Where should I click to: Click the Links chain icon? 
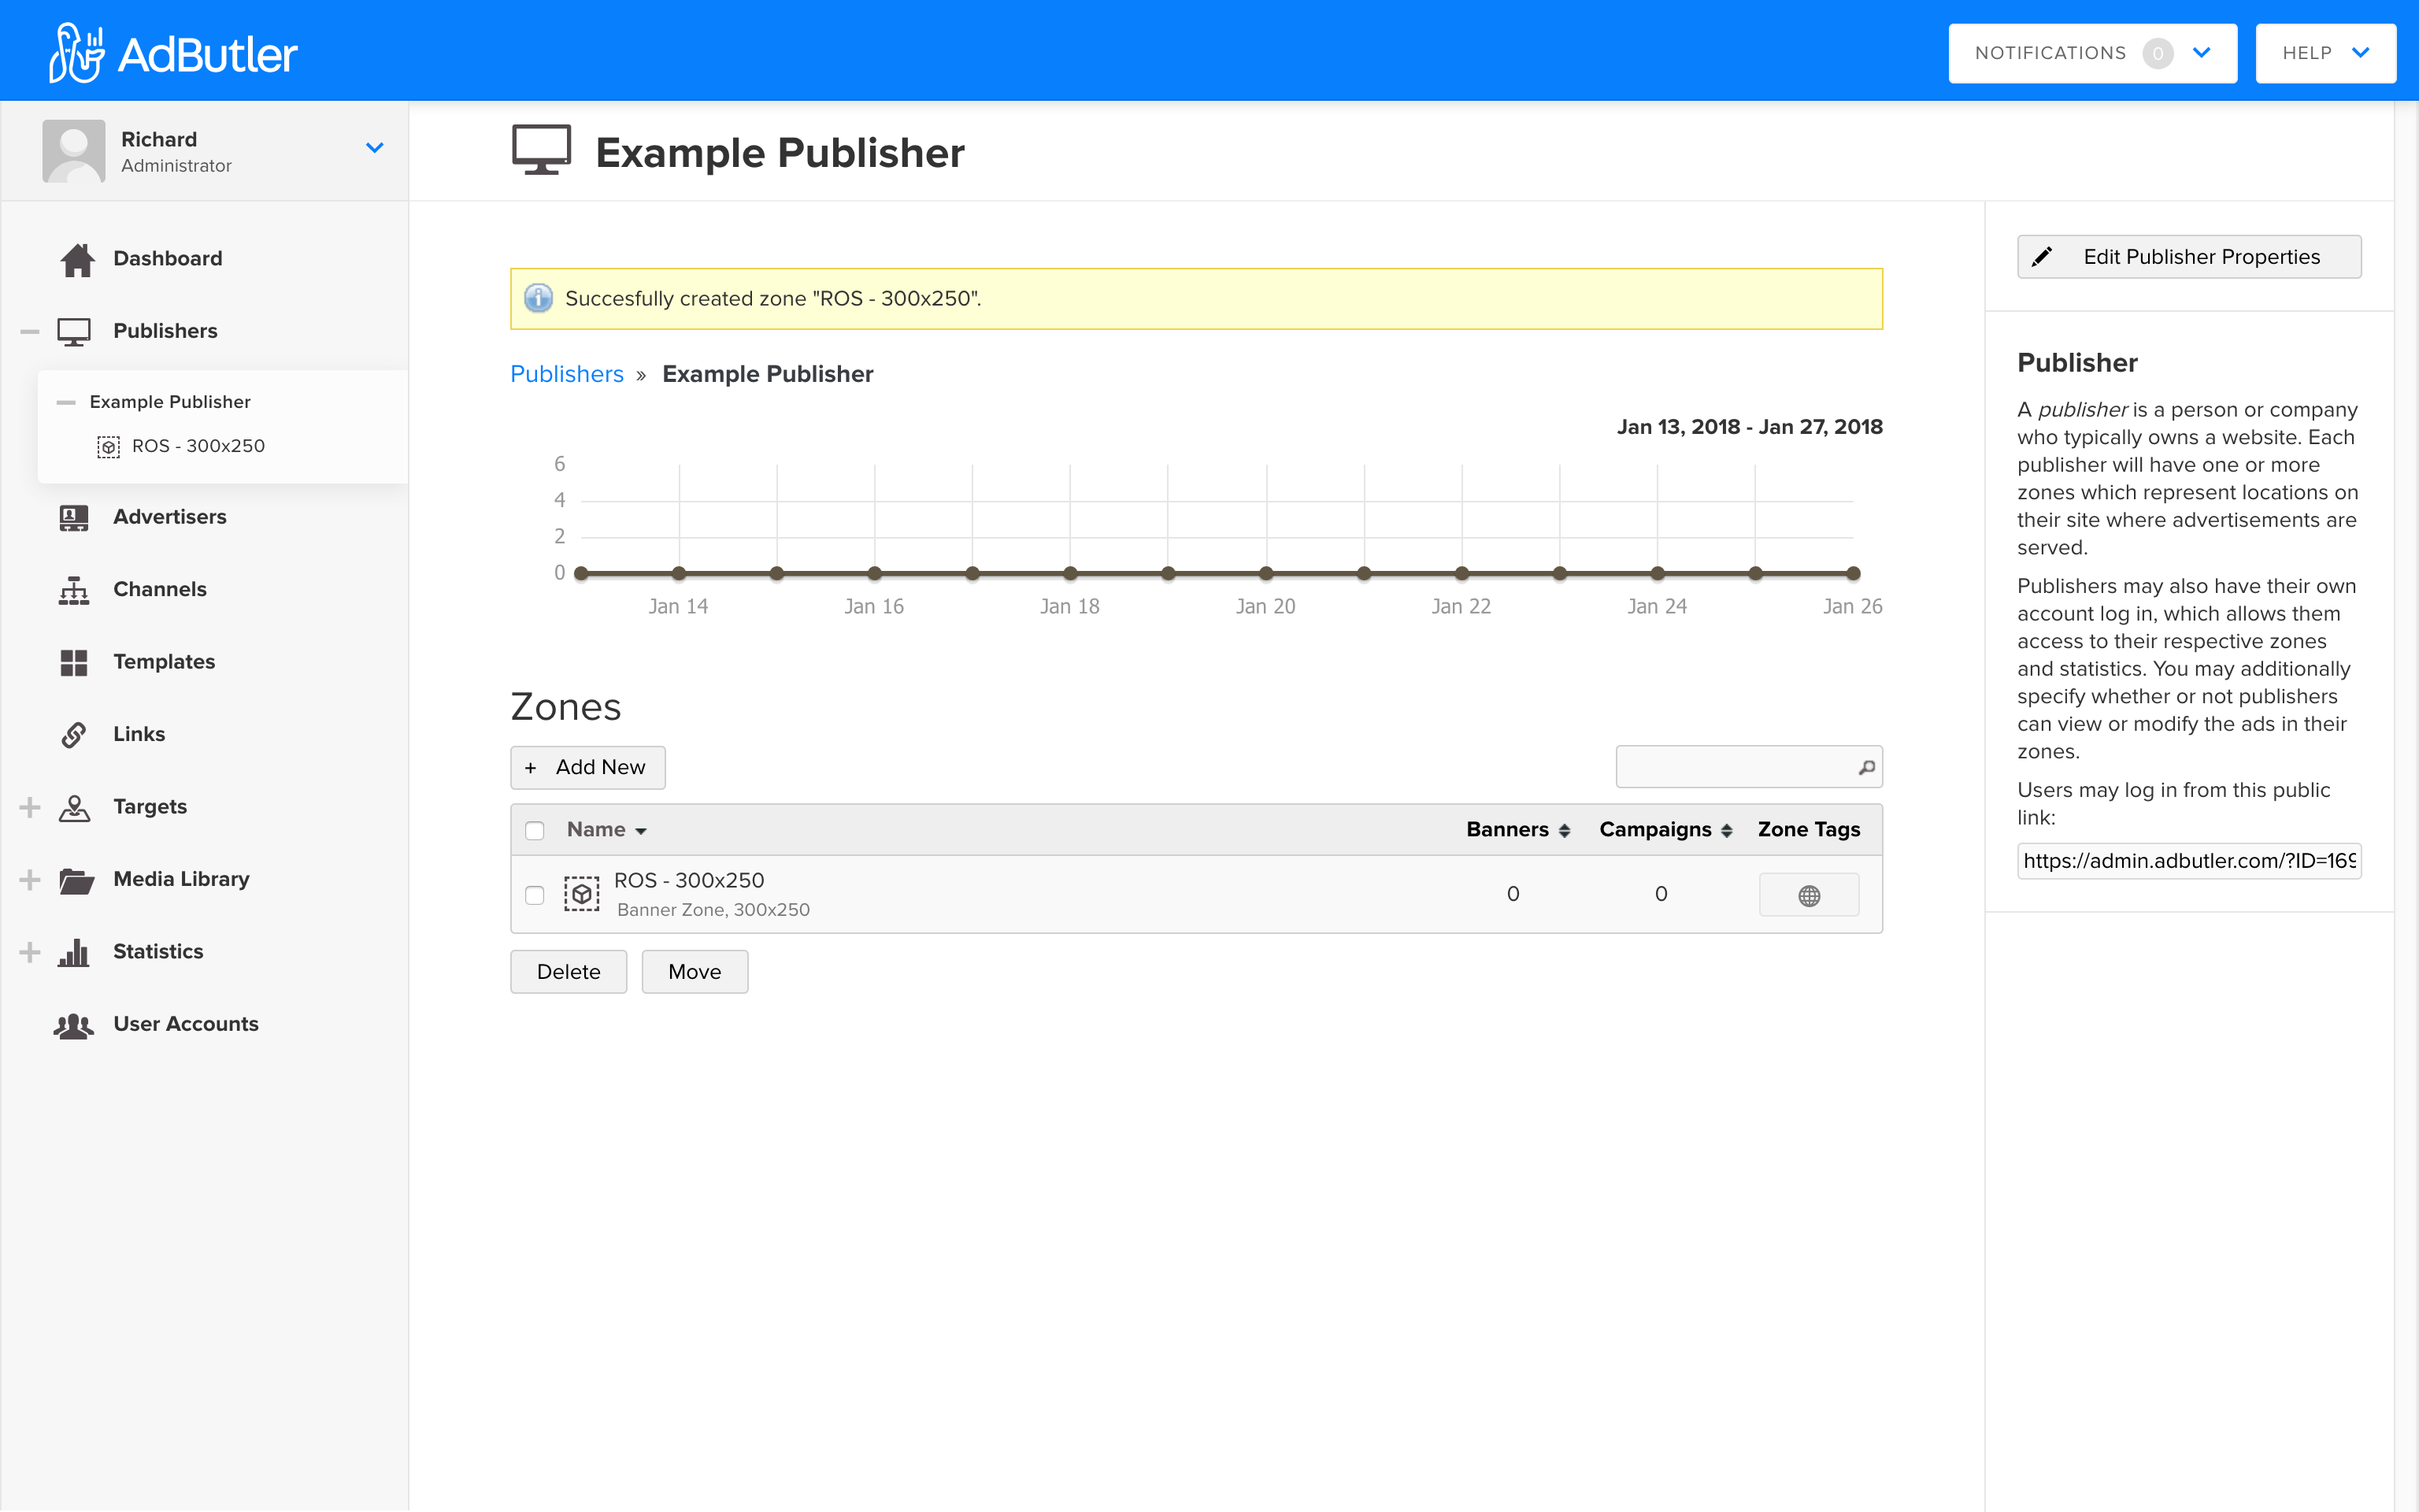tap(73, 735)
